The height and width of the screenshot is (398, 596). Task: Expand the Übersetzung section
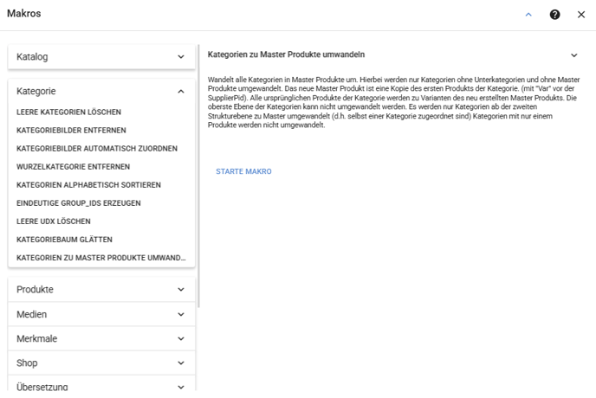pyautogui.click(x=101, y=387)
